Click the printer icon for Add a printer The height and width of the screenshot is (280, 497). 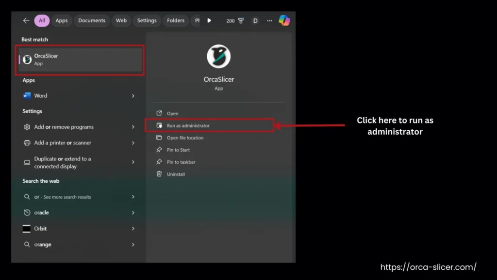[27, 143]
